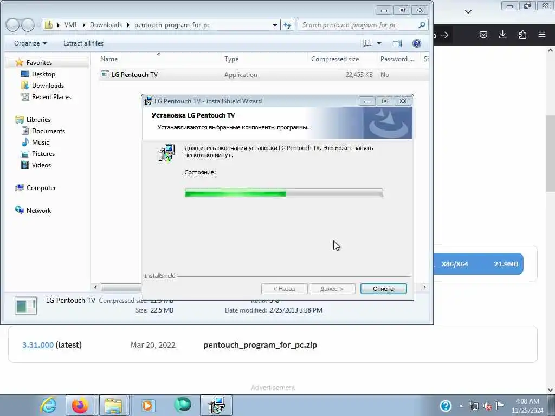The width and height of the screenshot is (555, 416).
Task: Click the refresh button next to address bar
Action: 287,25
